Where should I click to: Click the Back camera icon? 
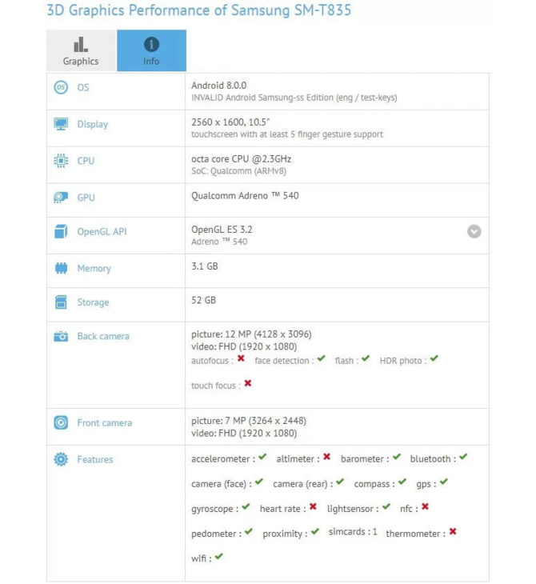point(61,336)
